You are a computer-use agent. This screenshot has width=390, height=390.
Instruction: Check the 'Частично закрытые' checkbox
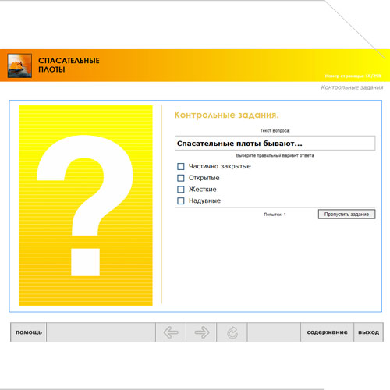181,166
